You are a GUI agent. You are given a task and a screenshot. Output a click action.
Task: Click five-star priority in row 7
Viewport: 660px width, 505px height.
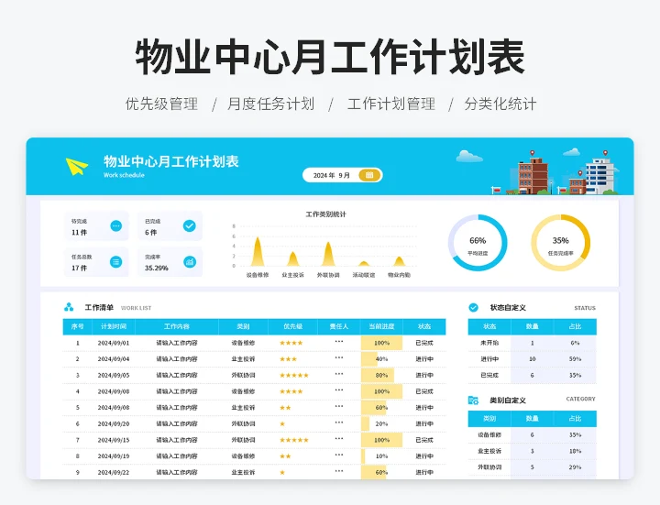point(294,440)
